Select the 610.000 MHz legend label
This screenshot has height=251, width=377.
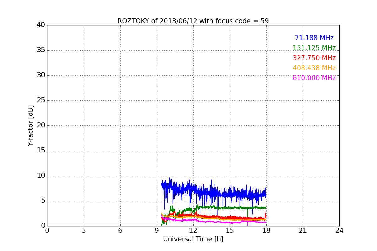pos(314,78)
